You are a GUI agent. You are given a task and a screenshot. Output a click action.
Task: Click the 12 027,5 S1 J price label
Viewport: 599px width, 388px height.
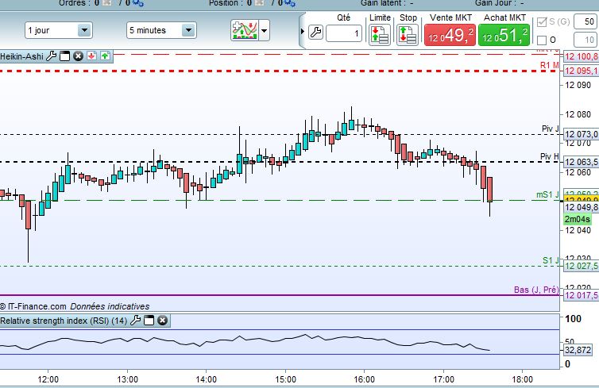[x=581, y=266]
